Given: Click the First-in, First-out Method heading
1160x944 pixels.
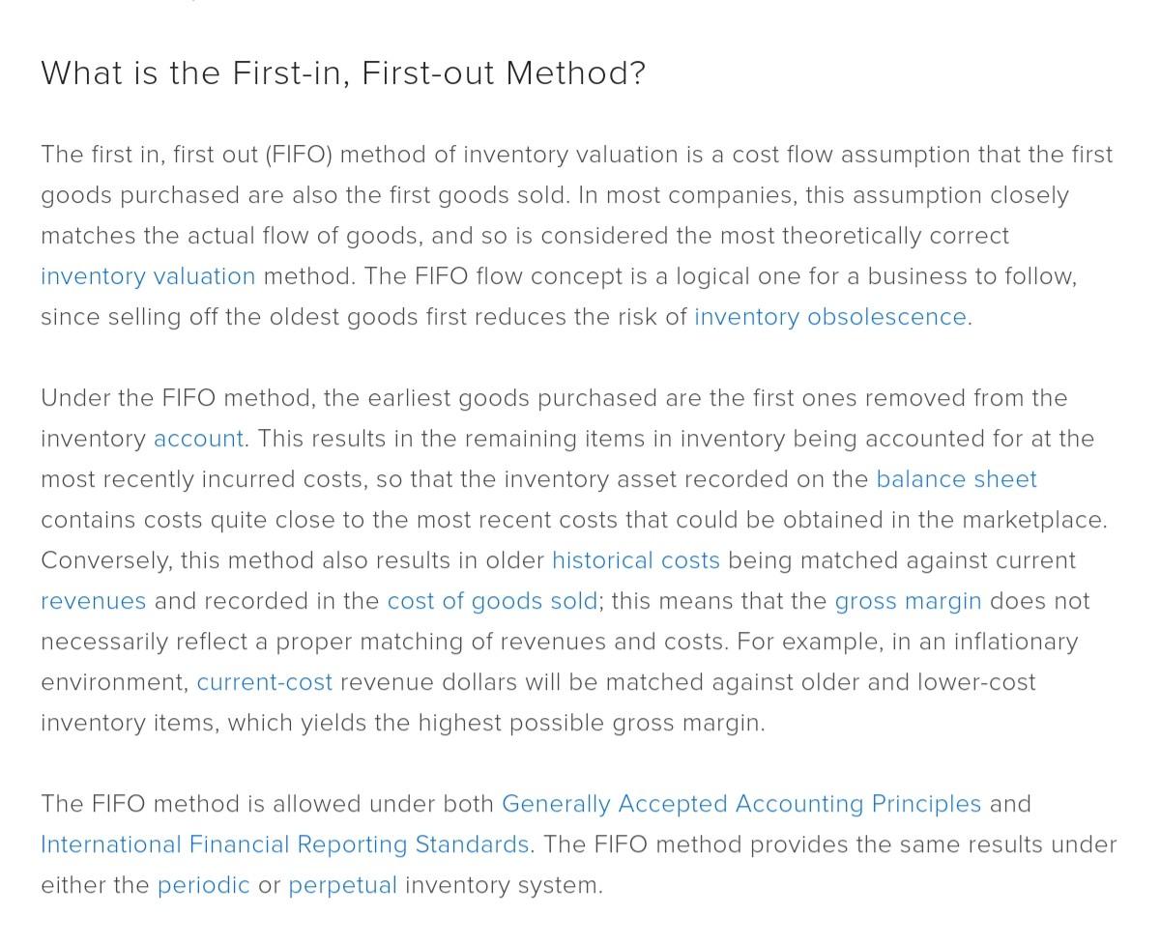Looking at the screenshot, I should tap(343, 73).
